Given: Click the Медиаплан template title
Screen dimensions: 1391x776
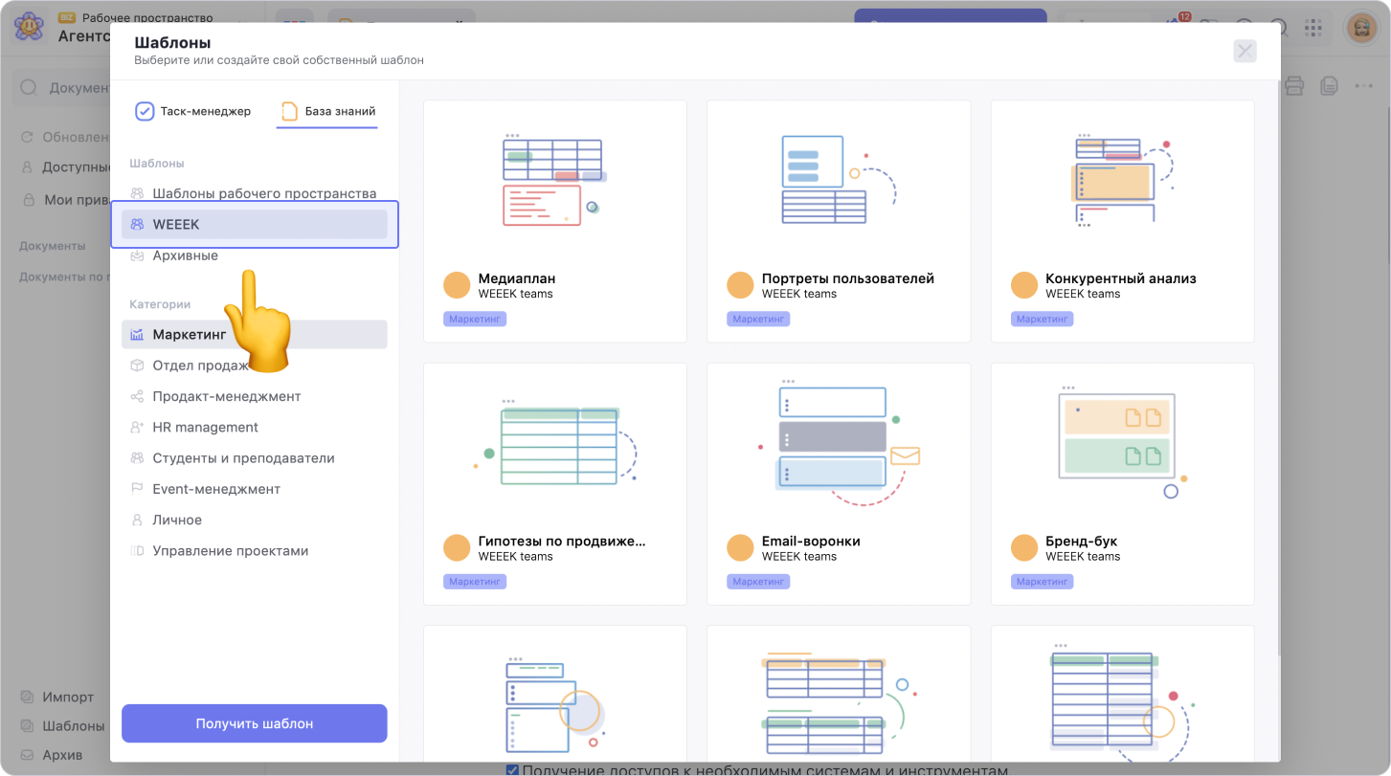Looking at the screenshot, I should 517,278.
